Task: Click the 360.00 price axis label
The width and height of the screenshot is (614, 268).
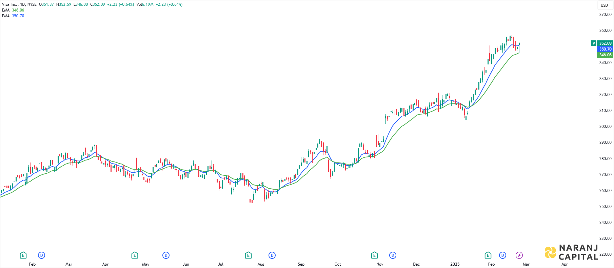Action: coord(605,31)
